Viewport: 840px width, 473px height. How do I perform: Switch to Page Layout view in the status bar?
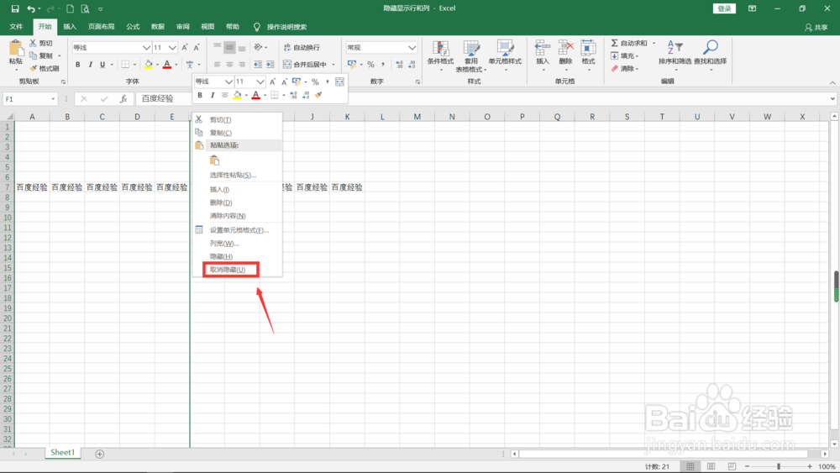(711, 466)
